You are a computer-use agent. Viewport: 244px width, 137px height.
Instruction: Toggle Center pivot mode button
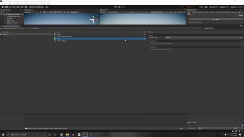pos(32,7)
